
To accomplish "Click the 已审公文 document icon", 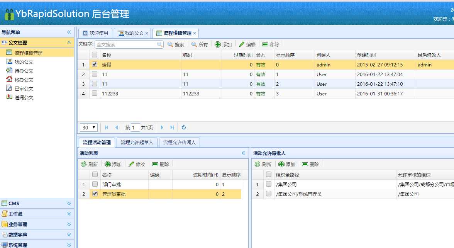I will [9, 88].
